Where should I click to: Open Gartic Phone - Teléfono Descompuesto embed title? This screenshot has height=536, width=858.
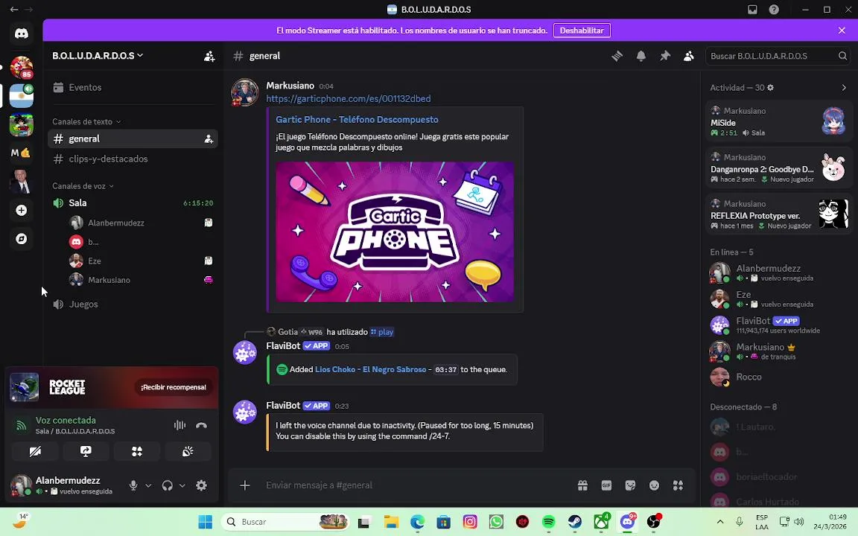pyautogui.click(x=357, y=119)
